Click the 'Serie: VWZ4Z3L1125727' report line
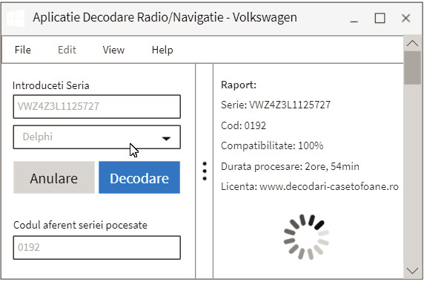 click(276, 105)
